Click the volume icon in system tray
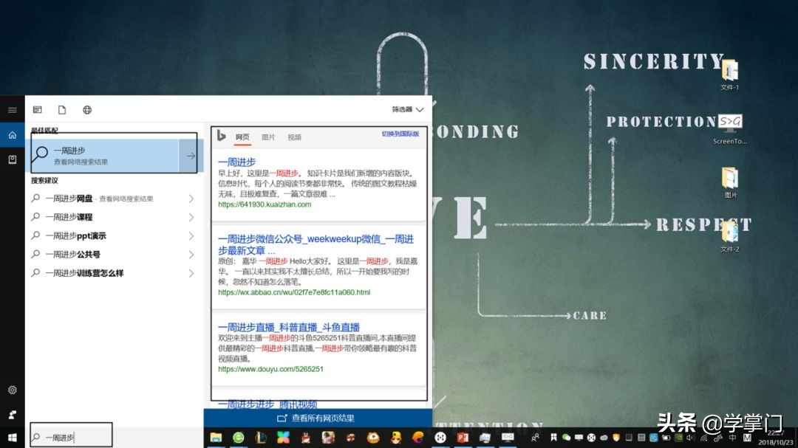The width and height of the screenshot is (798, 448). (x=691, y=438)
